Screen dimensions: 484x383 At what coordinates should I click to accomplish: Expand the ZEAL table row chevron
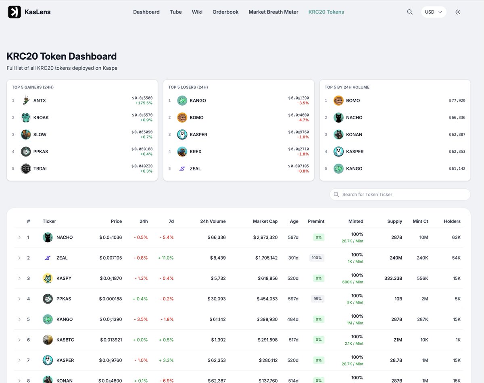pos(19,258)
